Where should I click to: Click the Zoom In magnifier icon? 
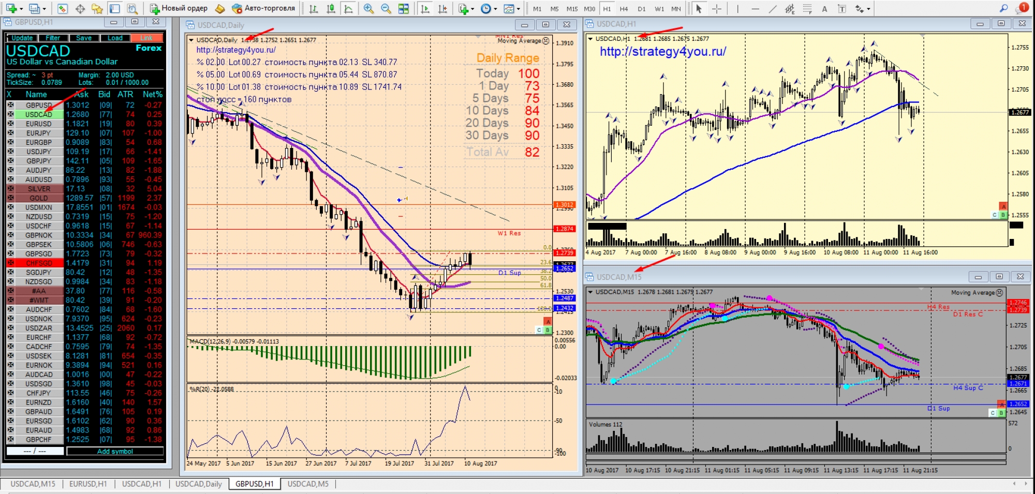coord(368,9)
